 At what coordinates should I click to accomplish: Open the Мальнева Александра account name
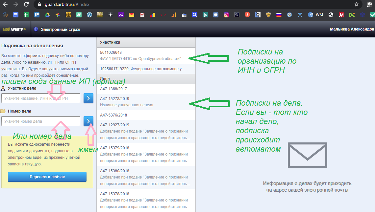351,29
